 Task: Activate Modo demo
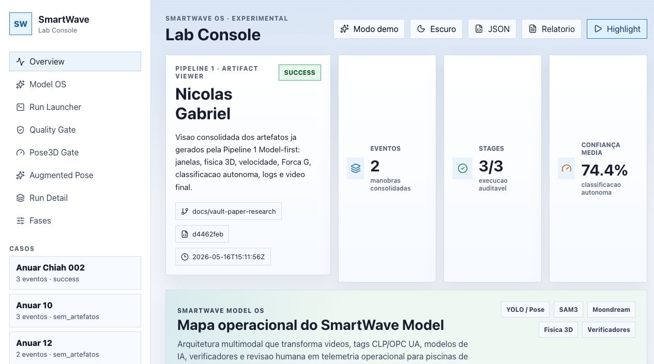pos(369,29)
